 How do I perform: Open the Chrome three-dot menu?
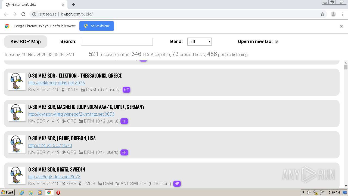click(342, 14)
